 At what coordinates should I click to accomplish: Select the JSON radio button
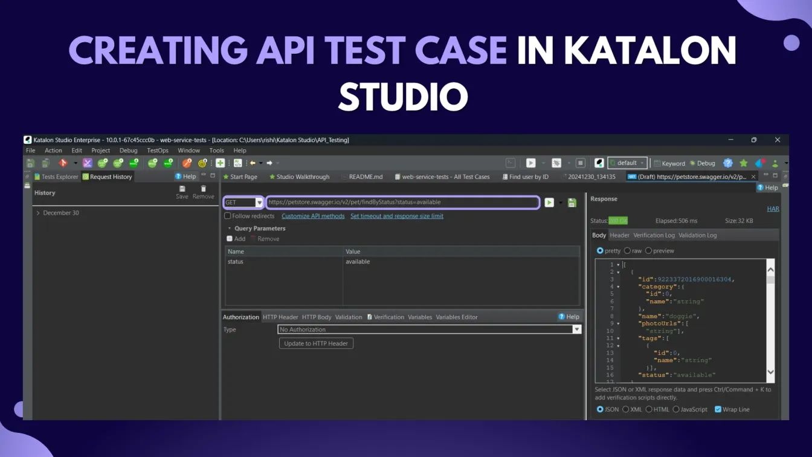[x=600, y=409]
